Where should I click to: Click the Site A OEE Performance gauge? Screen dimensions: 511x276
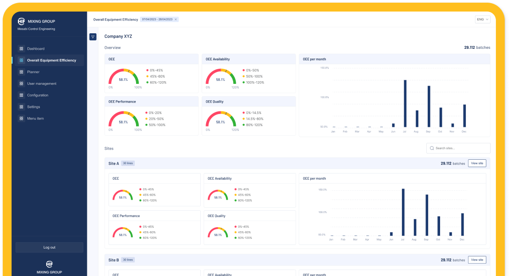click(123, 232)
